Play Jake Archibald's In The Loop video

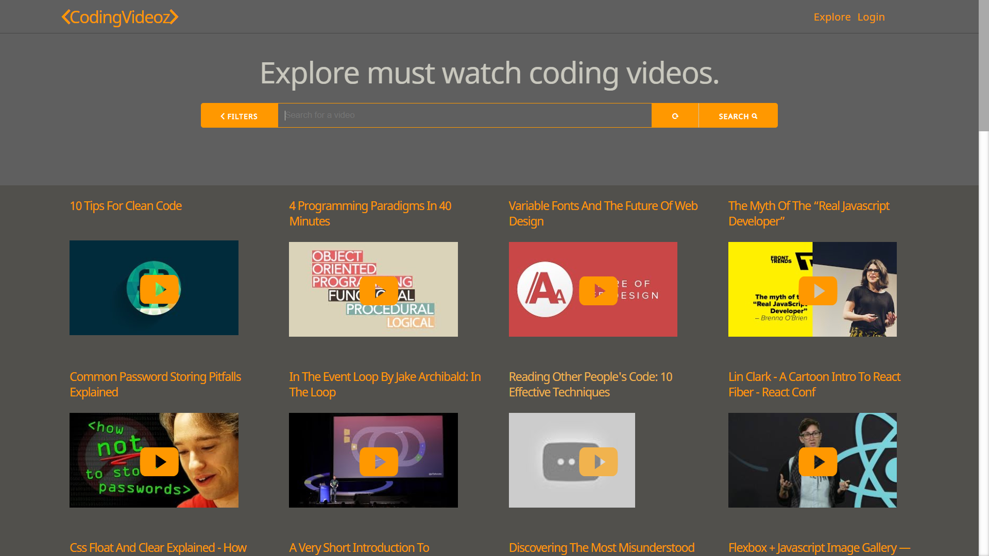click(379, 462)
